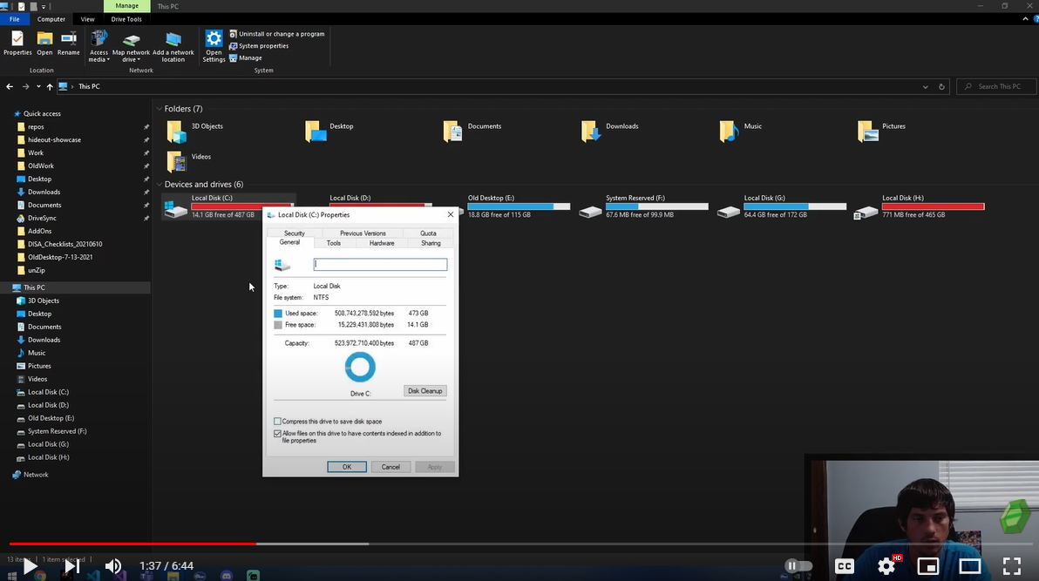Expand the address bar history dropdown
Image resolution: width=1039 pixels, height=581 pixels.
(x=926, y=86)
